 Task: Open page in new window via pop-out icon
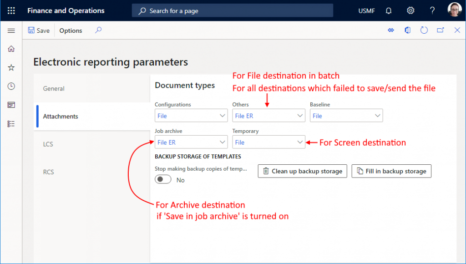tap(441, 30)
